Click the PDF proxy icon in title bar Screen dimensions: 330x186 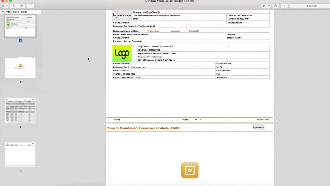point(146,1)
